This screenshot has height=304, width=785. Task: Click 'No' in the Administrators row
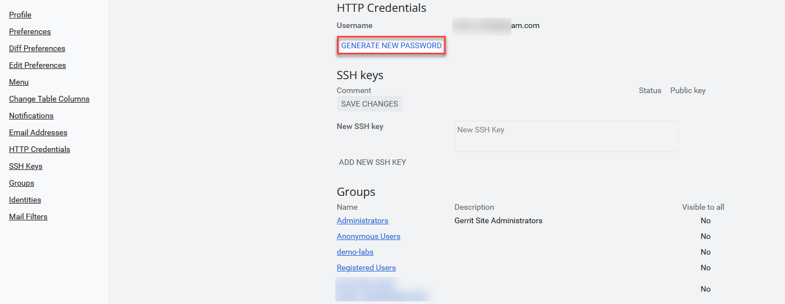(x=705, y=220)
